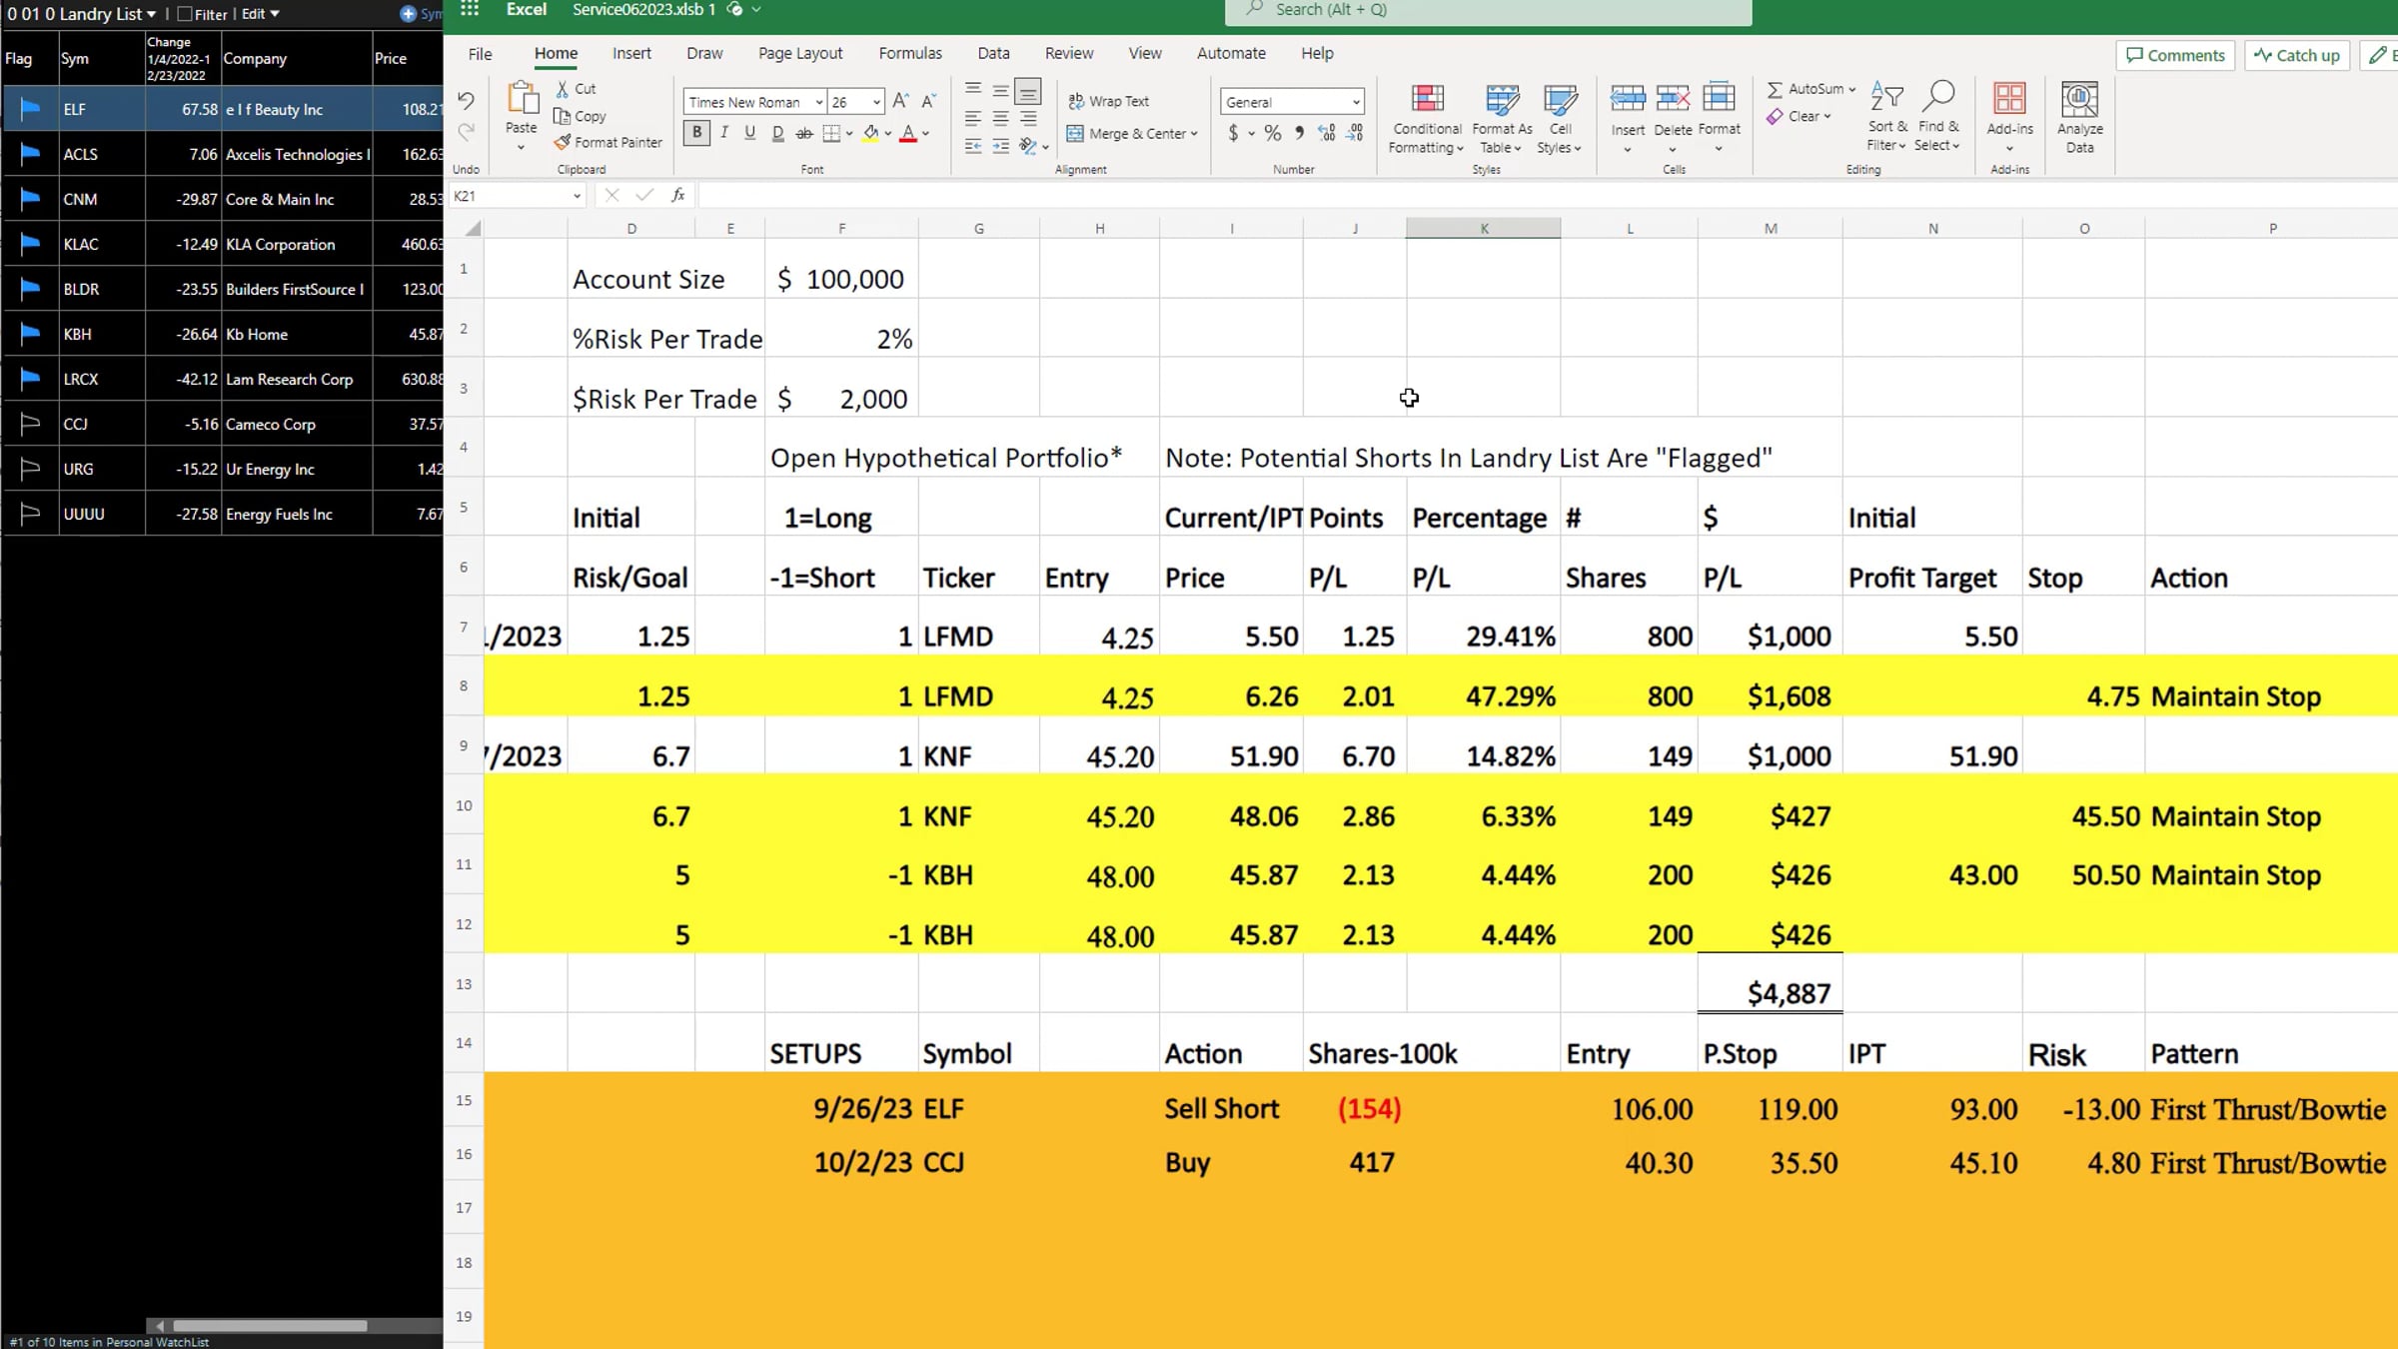
Task: Expand the Conditional Formatting menu
Action: [x=1427, y=118]
